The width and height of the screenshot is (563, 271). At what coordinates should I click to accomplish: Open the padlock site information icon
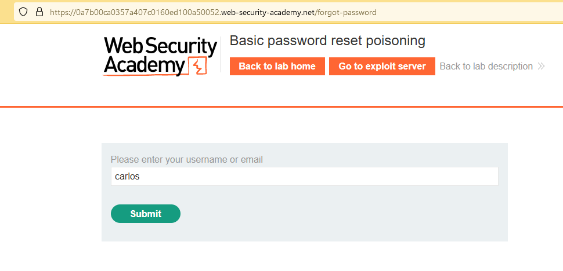pyautogui.click(x=39, y=12)
